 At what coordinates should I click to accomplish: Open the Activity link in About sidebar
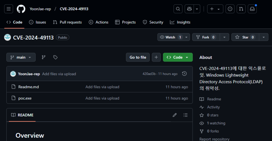pos(210,107)
